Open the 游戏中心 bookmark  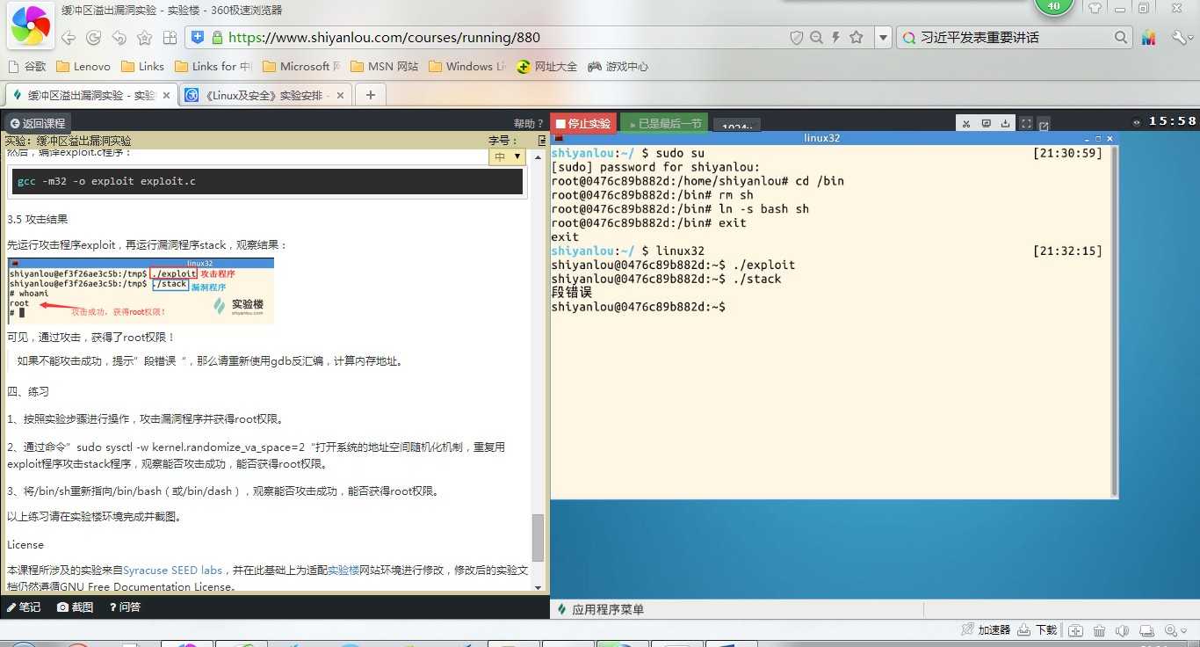pyautogui.click(x=618, y=66)
